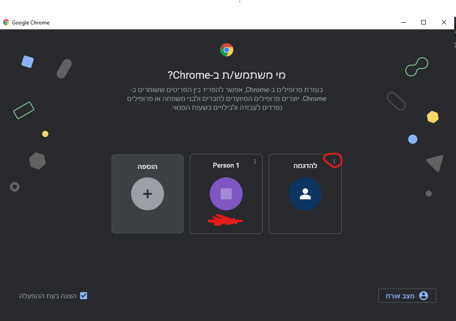Viewport: 456px width, 321px height.
Task: Click the plus icon on the הוספה card
Action: (x=148, y=194)
